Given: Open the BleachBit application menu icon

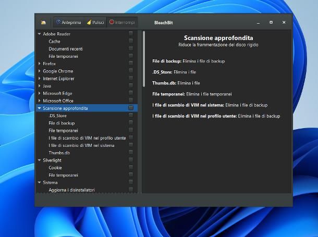Looking at the screenshot, I should (x=43, y=22).
